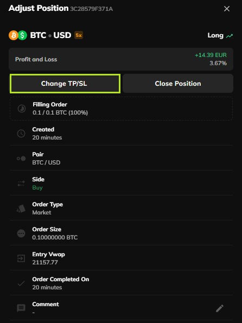Click the Profit and Loss summary box
The height and width of the screenshot is (323, 242).
pos(121,59)
